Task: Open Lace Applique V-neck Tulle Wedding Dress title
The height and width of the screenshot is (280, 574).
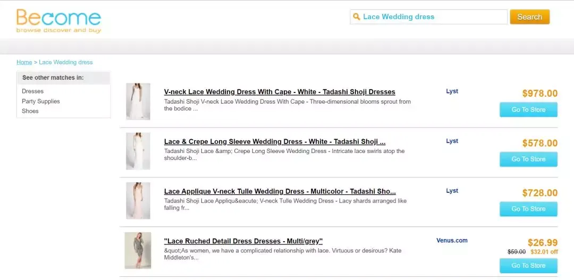Action: 280,191
